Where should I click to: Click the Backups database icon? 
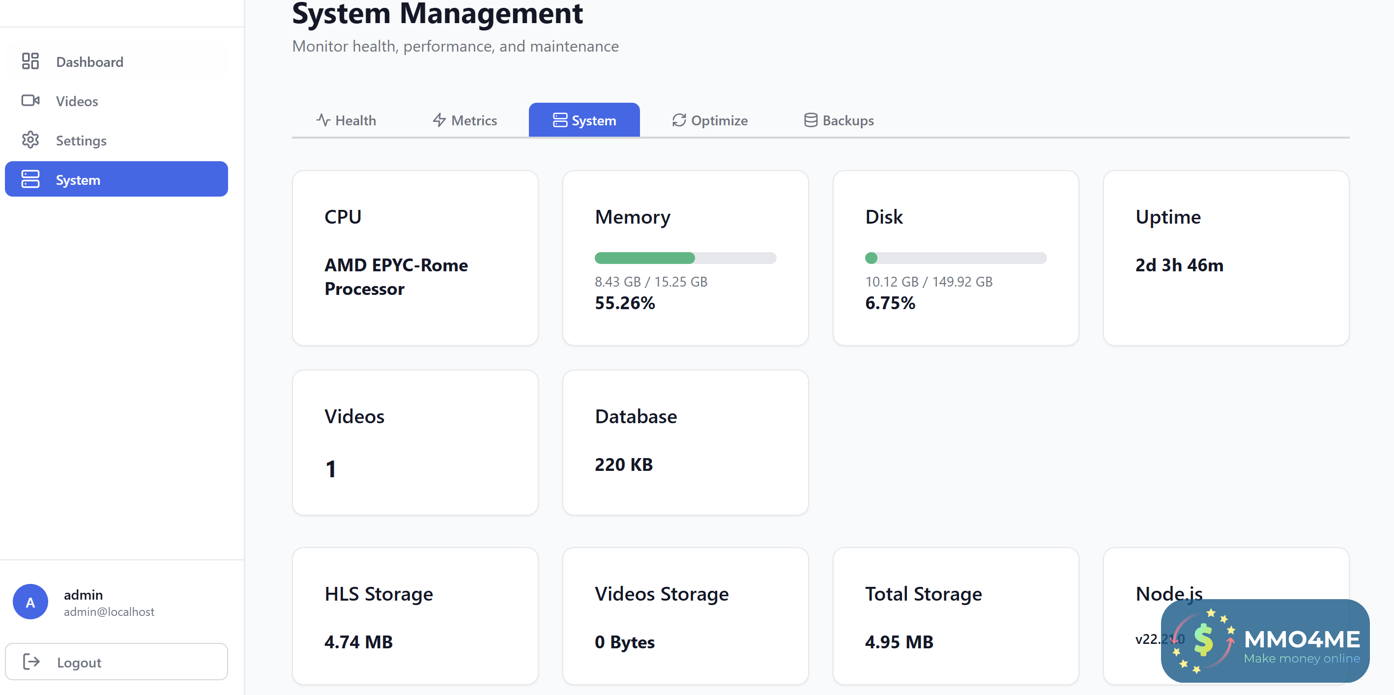click(810, 120)
